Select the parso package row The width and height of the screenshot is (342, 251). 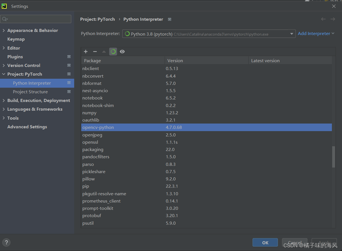pos(207,164)
